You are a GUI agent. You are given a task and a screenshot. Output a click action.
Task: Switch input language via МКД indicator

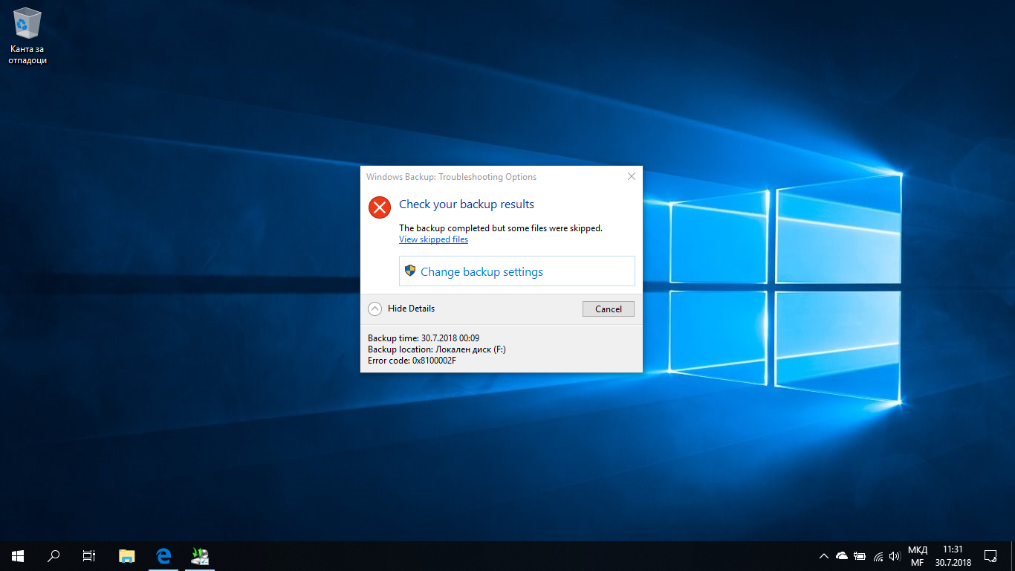tap(917, 555)
